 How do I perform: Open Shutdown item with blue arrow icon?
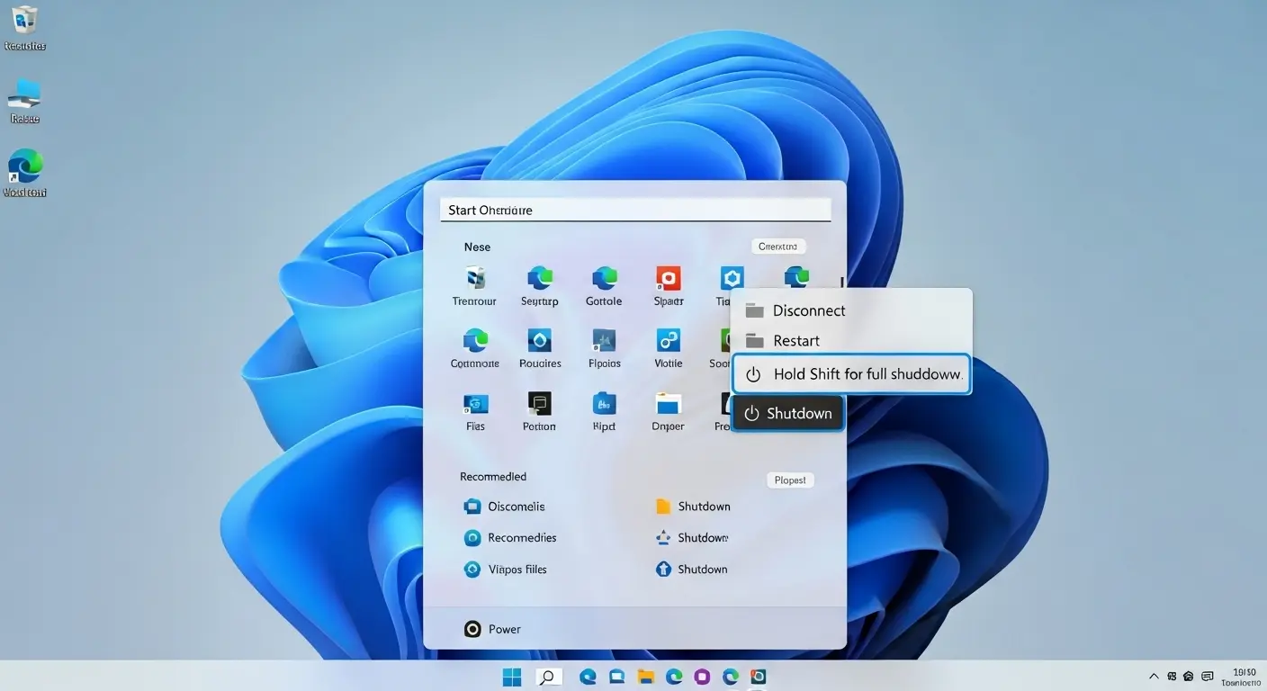(x=692, y=570)
